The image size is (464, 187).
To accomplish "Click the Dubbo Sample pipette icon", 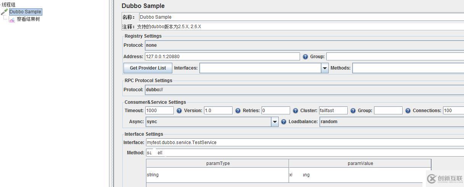I will click(5, 12).
